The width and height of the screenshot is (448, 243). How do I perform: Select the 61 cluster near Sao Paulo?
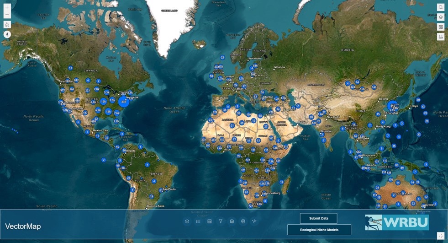(x=161, y=190)
